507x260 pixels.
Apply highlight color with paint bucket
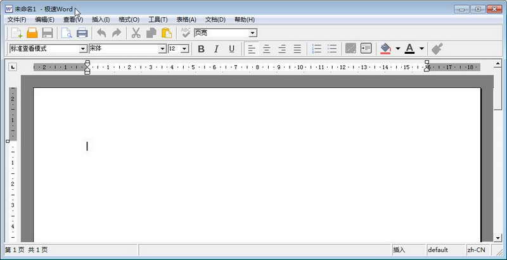tap(386, 49)
